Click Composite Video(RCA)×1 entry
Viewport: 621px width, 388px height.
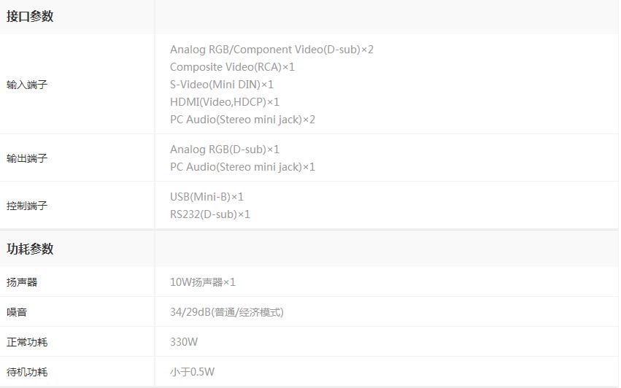(x=232, y=67)
